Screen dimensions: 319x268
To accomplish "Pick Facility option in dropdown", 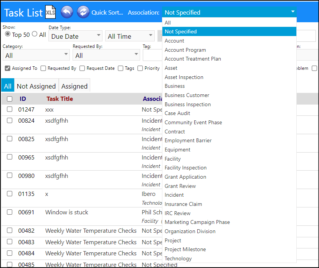I will click(x=229, y=159).
